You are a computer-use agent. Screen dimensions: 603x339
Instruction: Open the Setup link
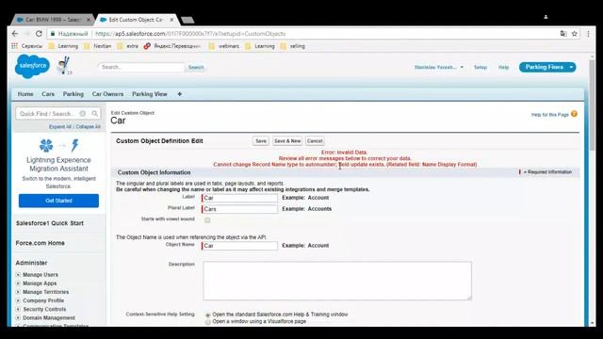[481, 67]
